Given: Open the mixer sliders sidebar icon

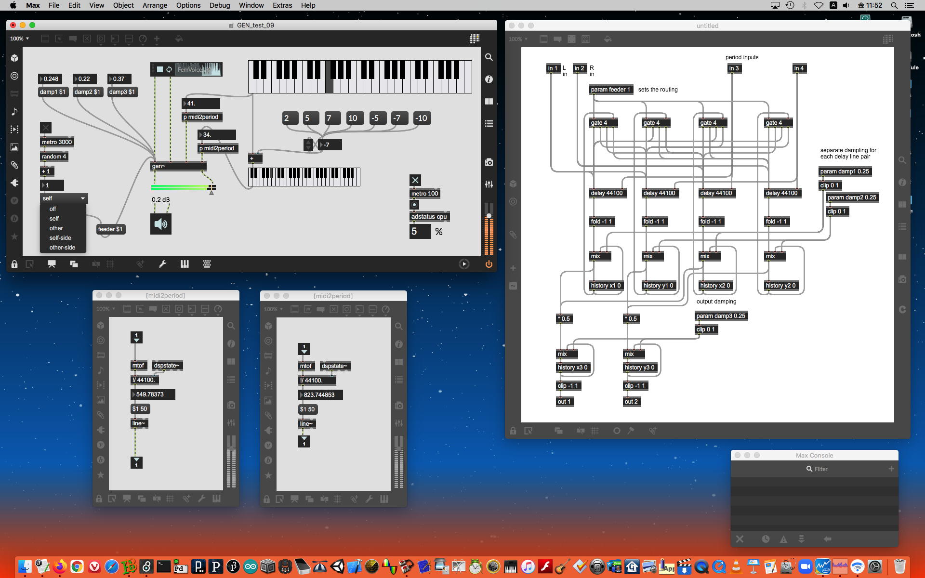Looking at the screenshot, I should click(x=489, y=184).
